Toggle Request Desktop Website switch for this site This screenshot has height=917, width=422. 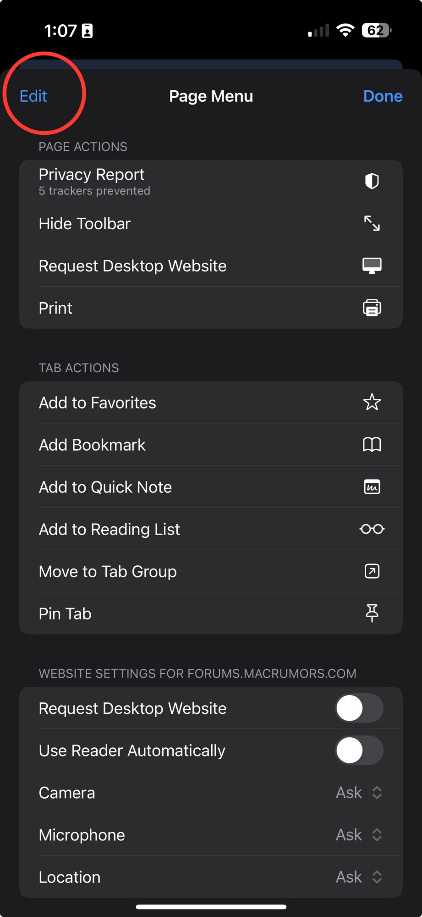point(359,708)
